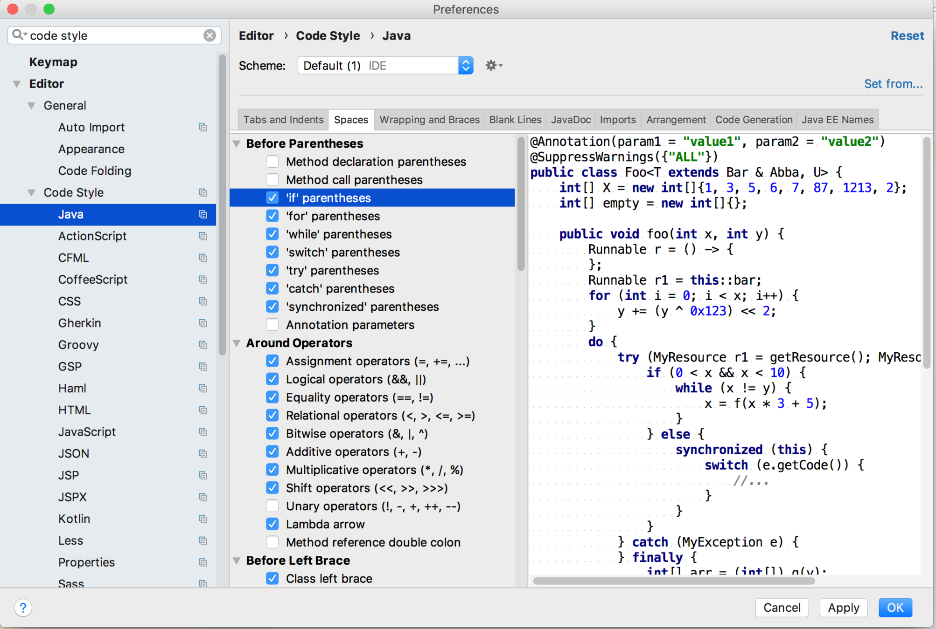Click the project-level icon beside JavaScript
Screen dimensions: 936x629
click(203, 432)
